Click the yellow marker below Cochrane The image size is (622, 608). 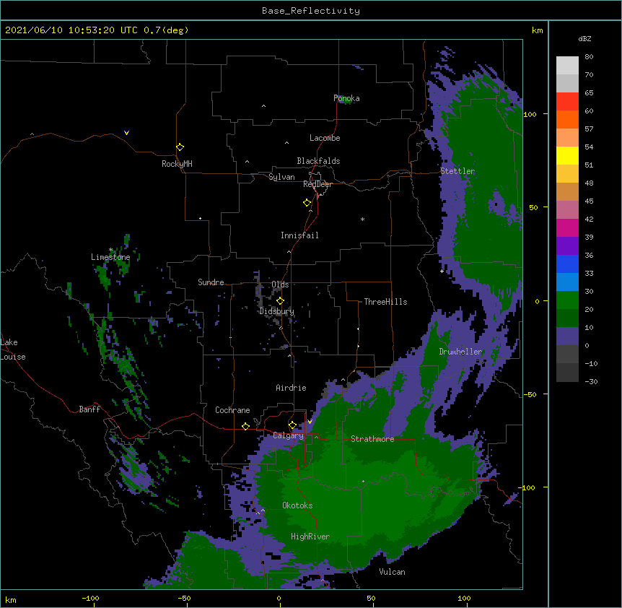pos(246,426)
